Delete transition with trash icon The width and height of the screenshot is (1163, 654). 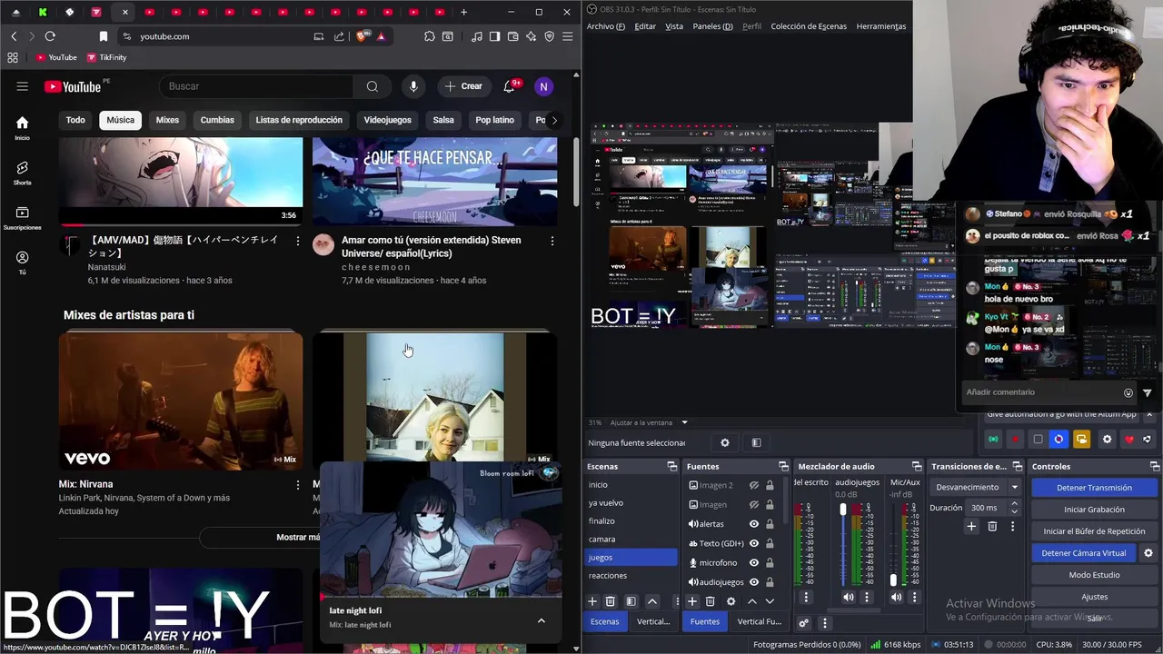point(992,526)
